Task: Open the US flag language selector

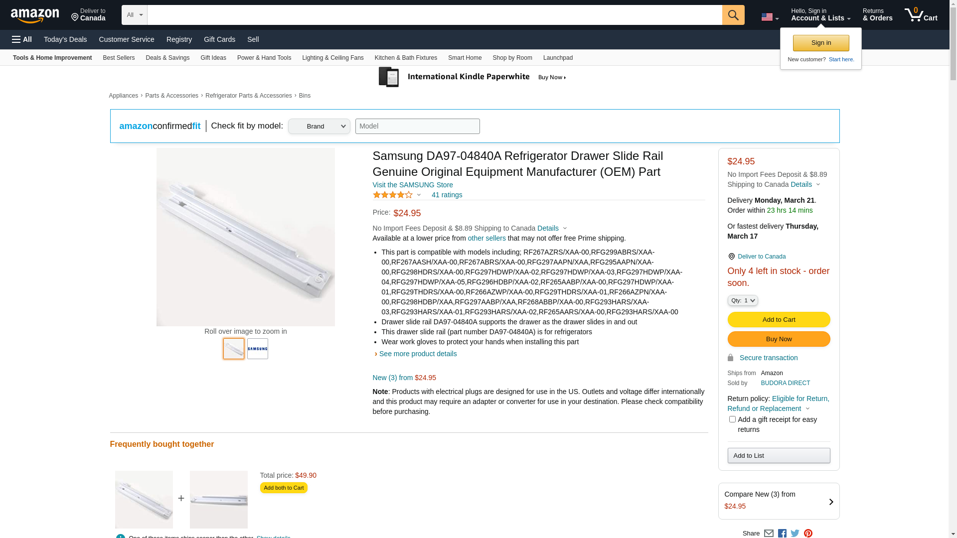Action: click(770, 17)
